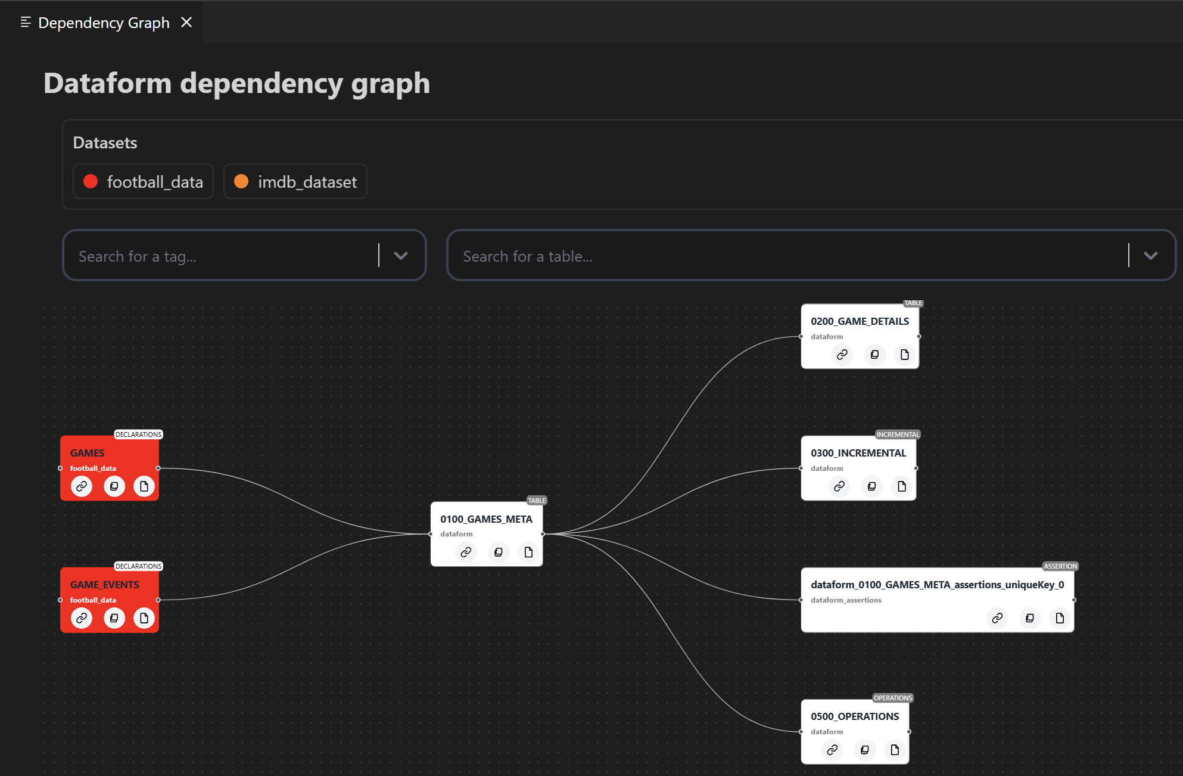Copy the 0300_INCREMENTAL node name icon

coord(871,486)
